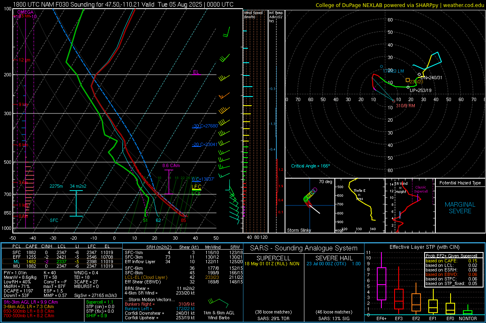Image resolution: width=486 pixels, height=323 pixels.
Task: Select the EFF parcel row in the CAPE table
Action: [62, 257]
